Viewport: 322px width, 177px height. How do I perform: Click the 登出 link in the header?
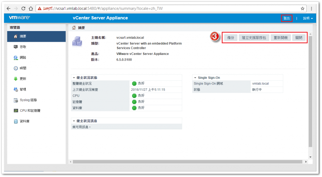[286, 18]
